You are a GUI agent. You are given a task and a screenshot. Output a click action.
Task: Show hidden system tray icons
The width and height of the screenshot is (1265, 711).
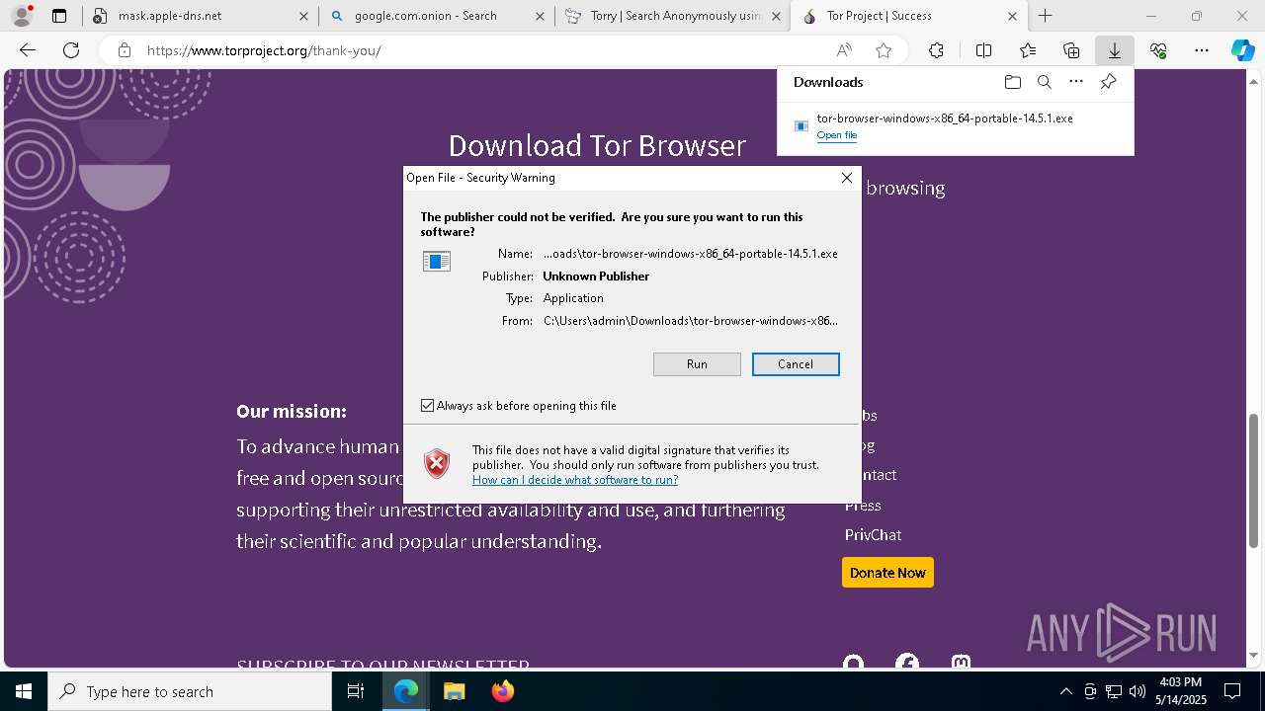click(1065, 691)
